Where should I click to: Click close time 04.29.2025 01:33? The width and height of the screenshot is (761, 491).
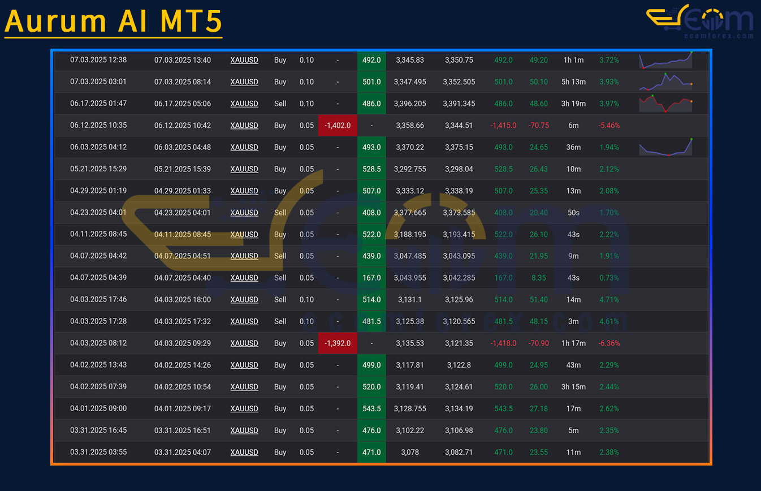[x=183, y=191]
